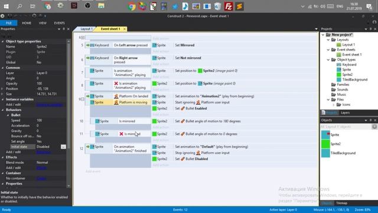
Task: Click the Bullet icon in 'Set Bullet Enabled' action
Action: point(183,108)
